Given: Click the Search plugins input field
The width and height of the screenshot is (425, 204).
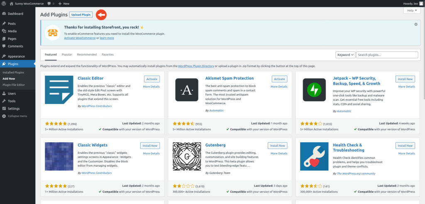Looking at the screenshot, I should tap(387, 55).
